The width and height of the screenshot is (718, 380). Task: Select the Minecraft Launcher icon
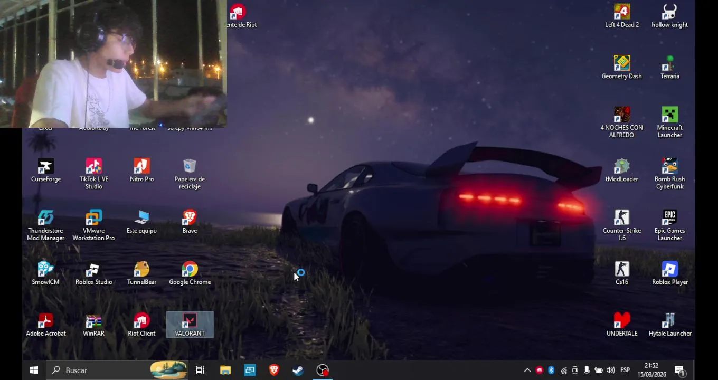669,122
